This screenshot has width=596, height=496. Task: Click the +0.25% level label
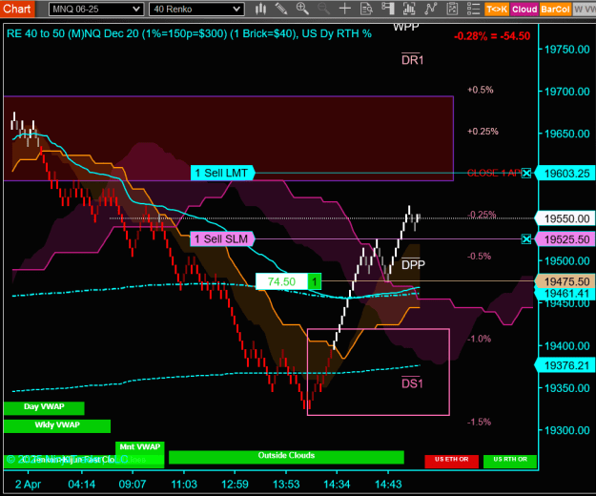483,132
